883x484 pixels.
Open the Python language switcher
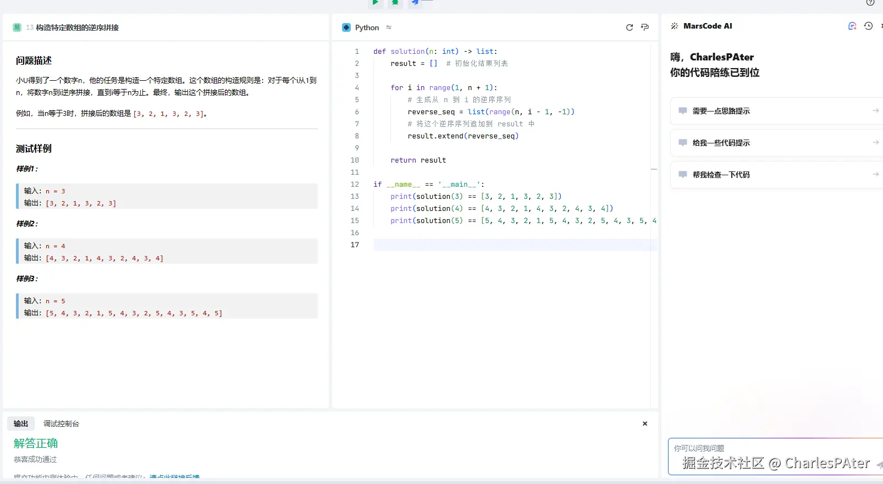coord(367,27)
